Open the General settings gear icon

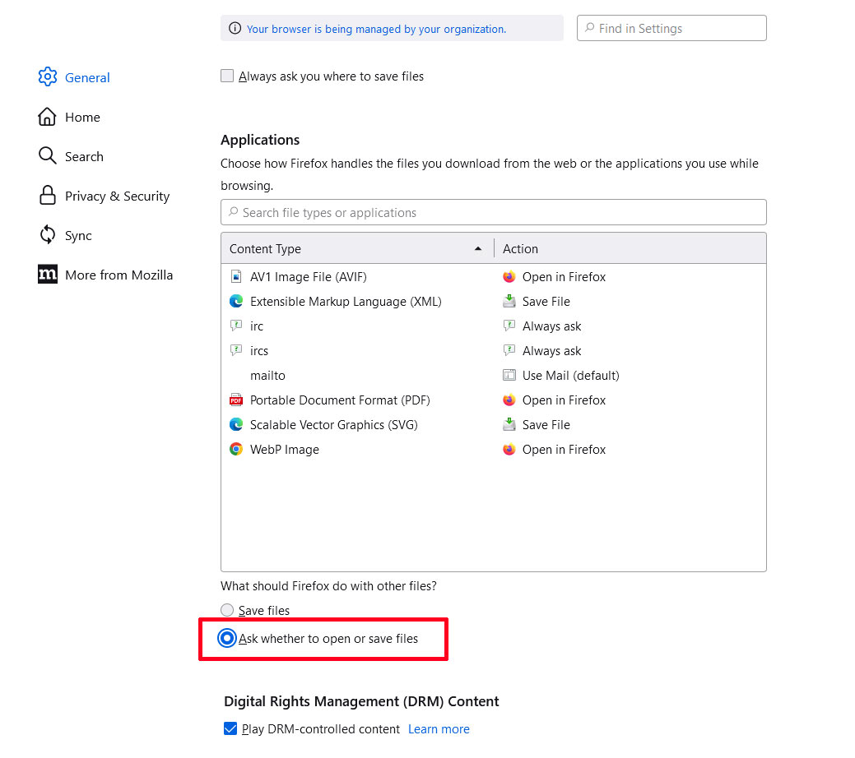(48, 76)
